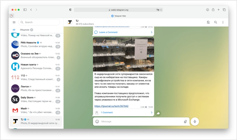Click the chevron next to Leave a Comment

tap(152, 32)
